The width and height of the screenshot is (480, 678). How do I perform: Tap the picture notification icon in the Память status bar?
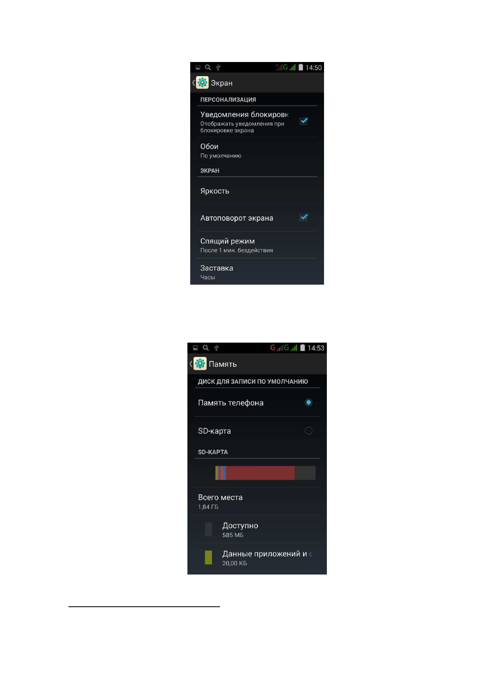point(195,348)
